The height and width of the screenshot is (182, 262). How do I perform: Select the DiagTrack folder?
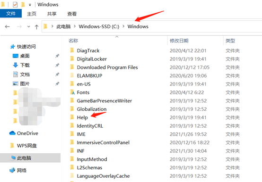(88, 50)
